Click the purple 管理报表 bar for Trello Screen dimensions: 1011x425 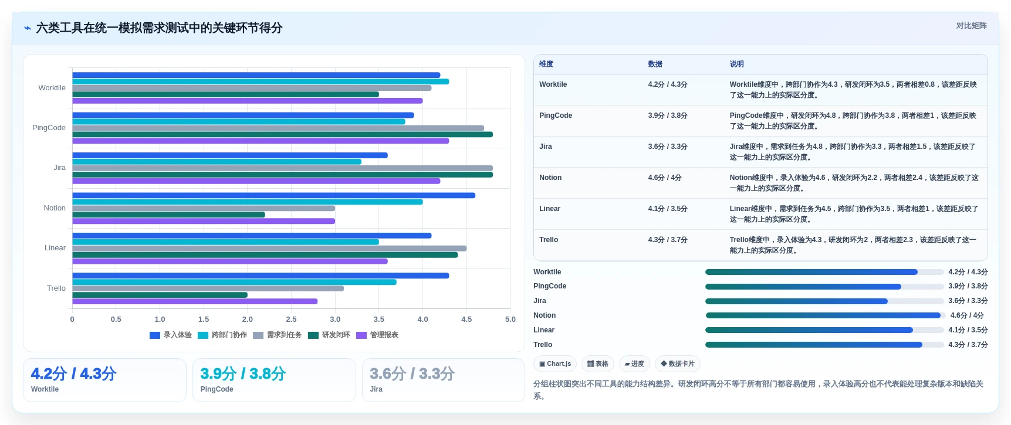pyautogui.click(x=195, y=301)
